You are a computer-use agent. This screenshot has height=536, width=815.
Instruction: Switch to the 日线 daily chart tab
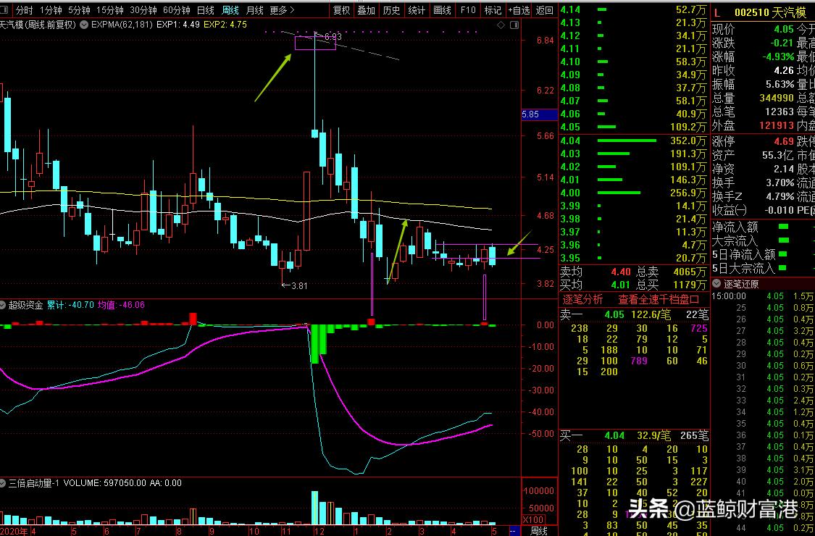point(205,10)
